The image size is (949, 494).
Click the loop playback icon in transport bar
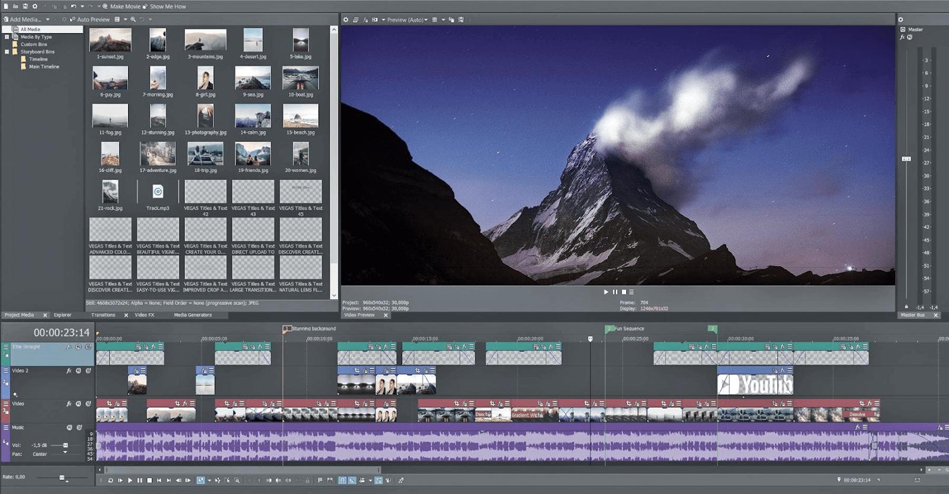[x=110, y=480]
